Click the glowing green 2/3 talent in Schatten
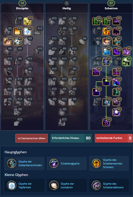Screen dimensions: 133x197 click(126, 62)
